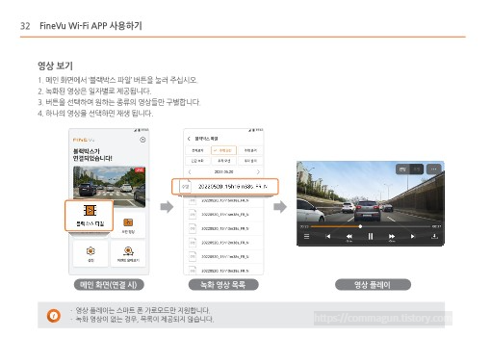The width and height of the screenshot is (491, 364).
Task: Select the first filter tab in second row
Action: [x=197, y=161]
